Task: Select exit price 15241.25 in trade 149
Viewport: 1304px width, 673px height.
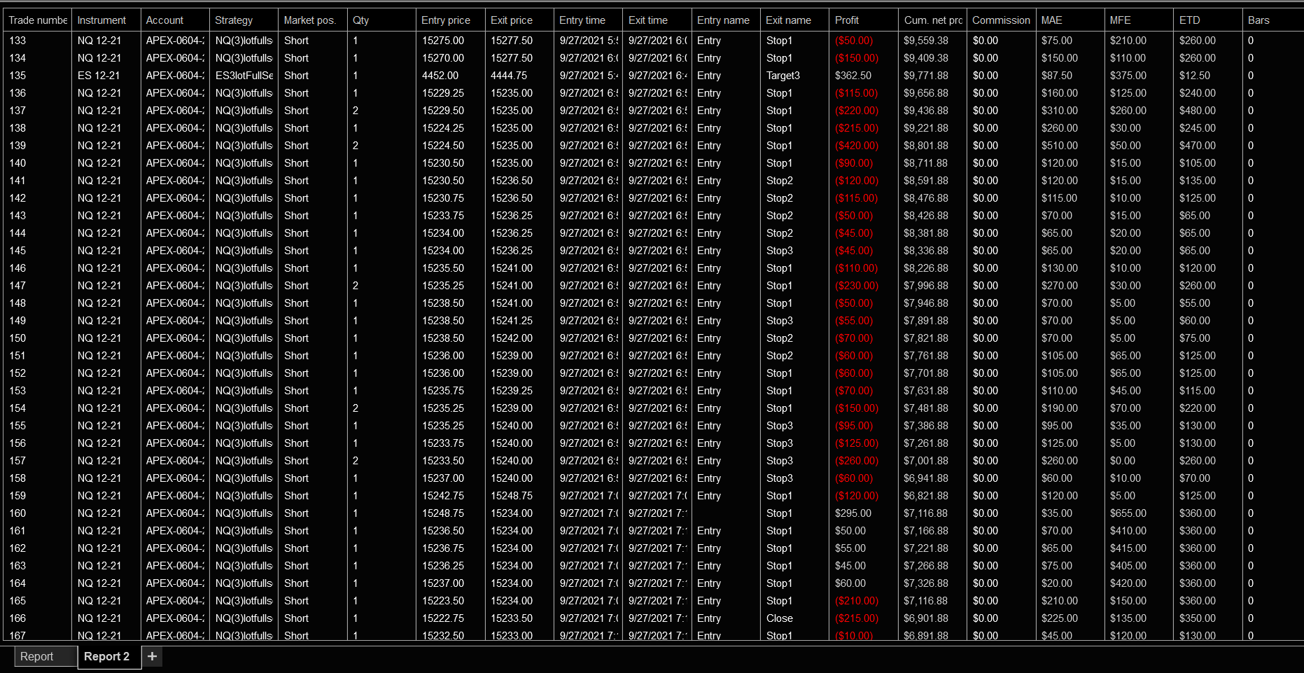Action: [512, 321]
